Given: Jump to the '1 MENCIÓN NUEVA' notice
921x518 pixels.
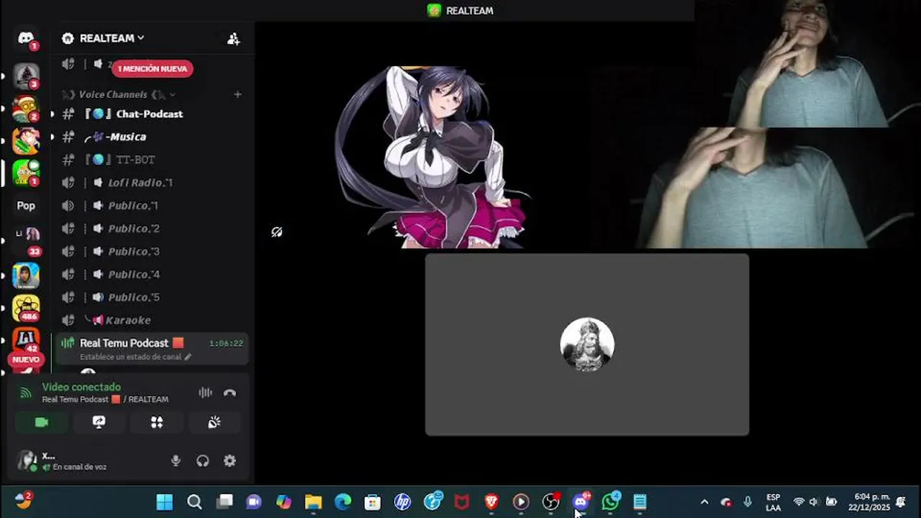Looking at the screenshot, I should tap(152, 69).
